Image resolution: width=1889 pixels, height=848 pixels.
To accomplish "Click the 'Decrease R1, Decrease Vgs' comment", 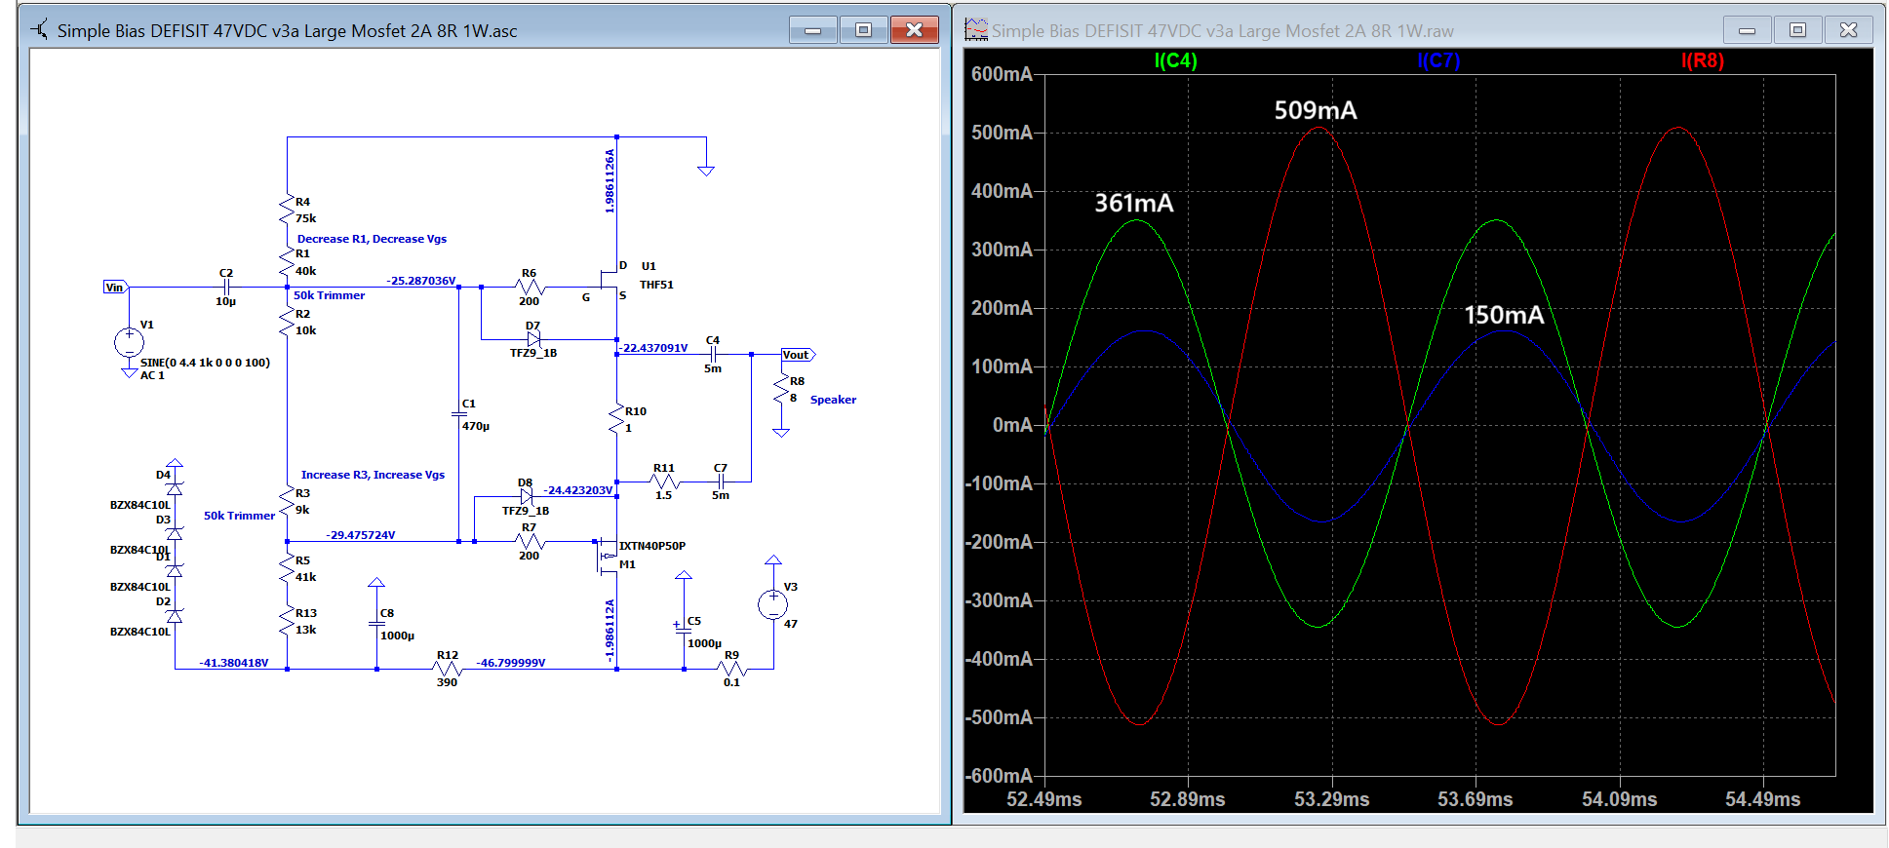I will [x=372, y=239].
